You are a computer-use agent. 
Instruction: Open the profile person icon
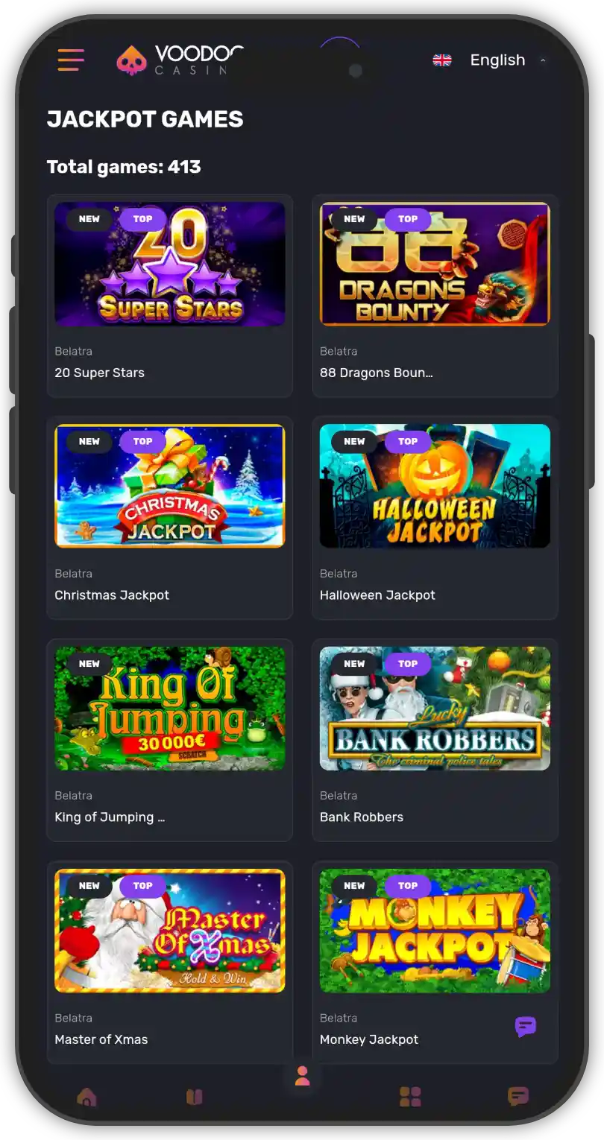tap(302, 1076)
